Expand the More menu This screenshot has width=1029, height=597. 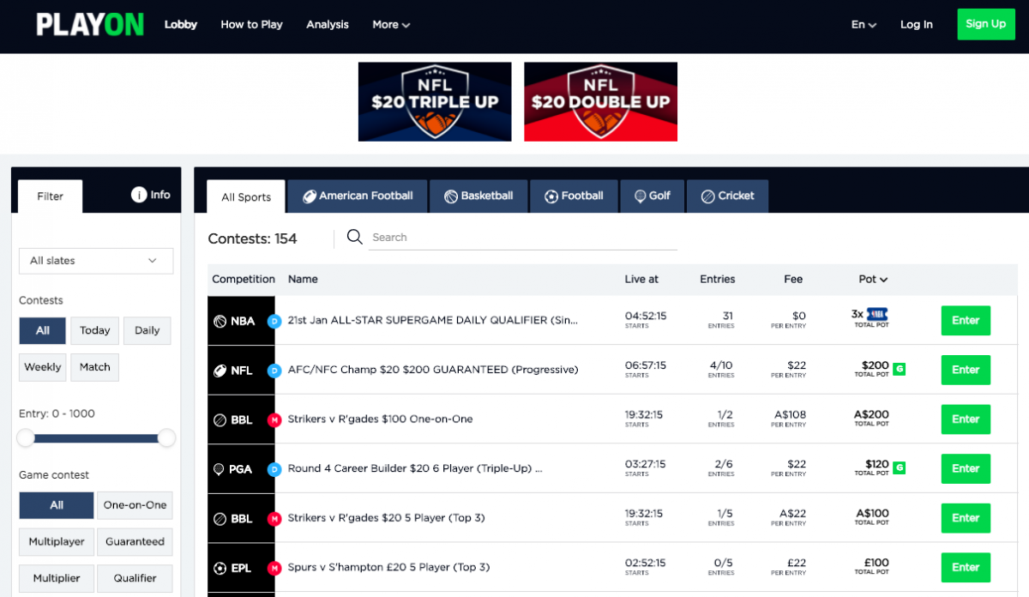pos(391,25)
